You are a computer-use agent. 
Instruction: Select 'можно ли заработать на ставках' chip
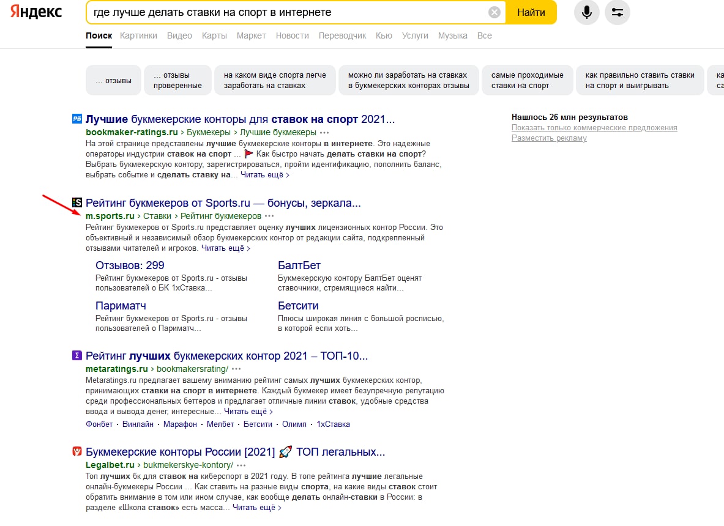409,80
